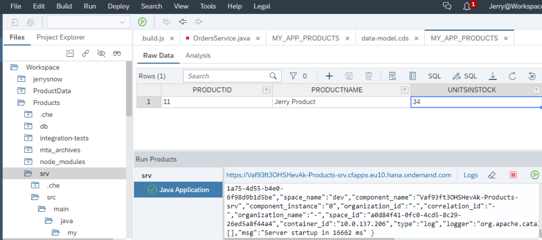Open the filter icon in table toolbar
The height and width of the screenshot is (240, 542).
[x=293, y=76]
